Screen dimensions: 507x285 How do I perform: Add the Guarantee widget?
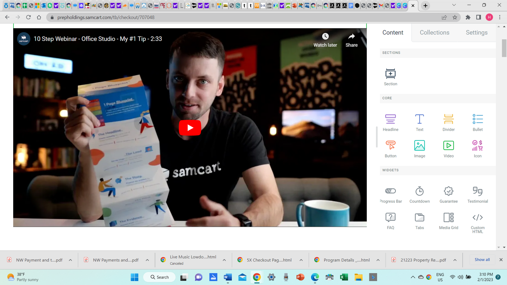(448, 194)
